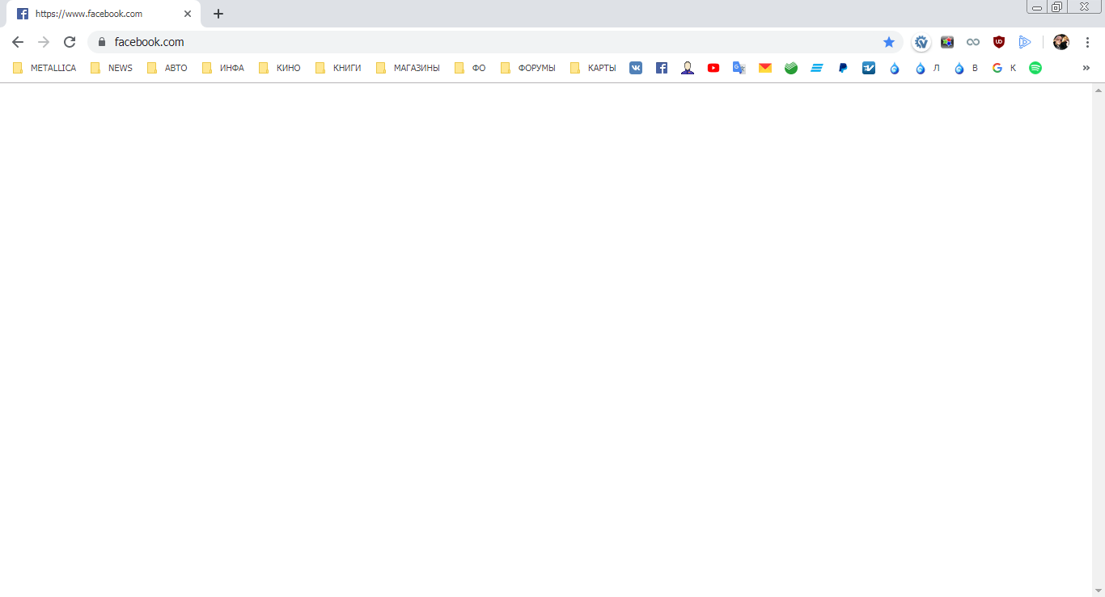The height and width of the screenshot is (597, 1105).
Task: Close the facebook.com tab
Action: 188,14
